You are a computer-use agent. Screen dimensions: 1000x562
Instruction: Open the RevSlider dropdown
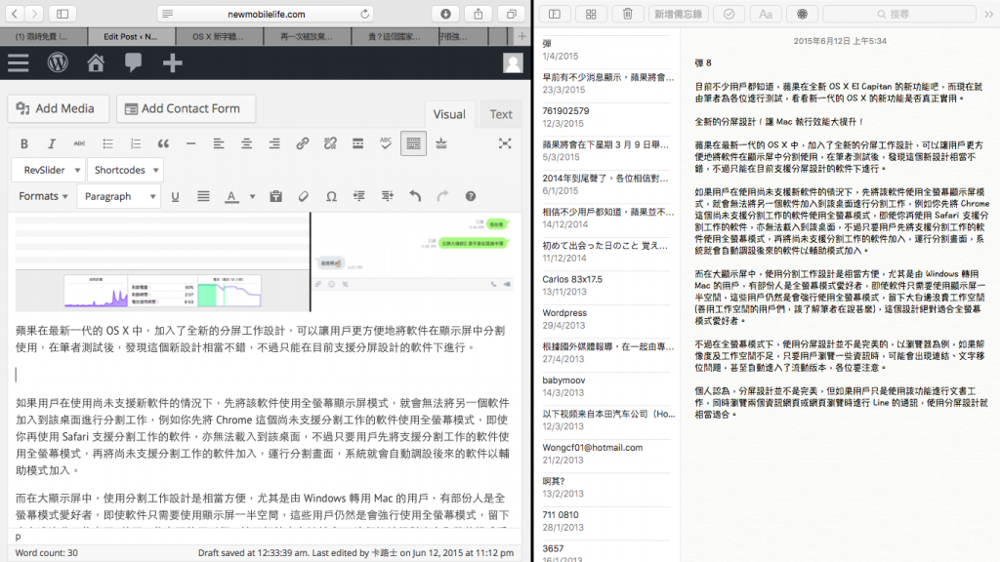(x=48, y=169)
